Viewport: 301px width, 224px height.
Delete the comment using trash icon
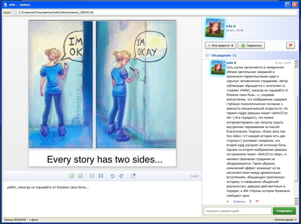(250, 202)
